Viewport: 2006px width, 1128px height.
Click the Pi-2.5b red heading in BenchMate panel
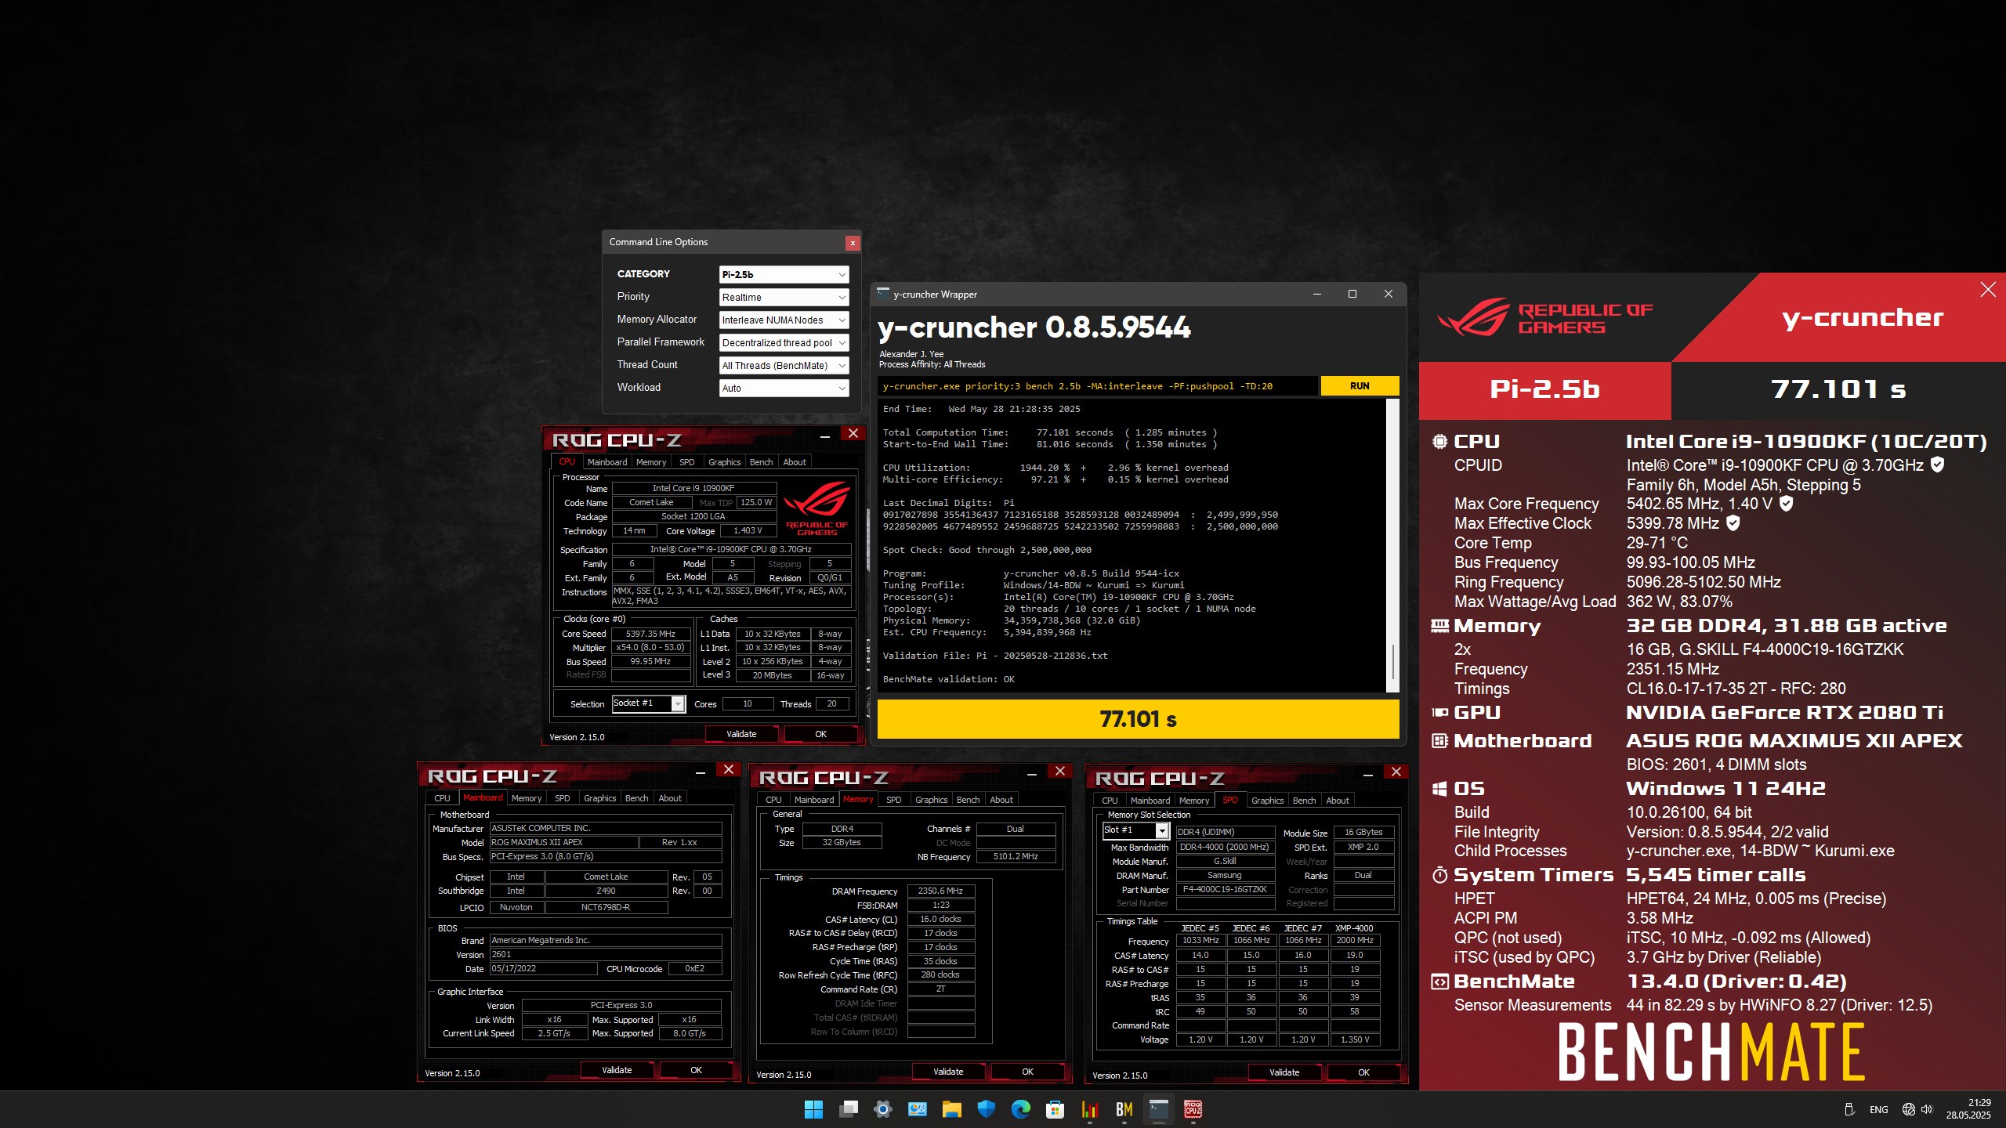coord(1544,389)
